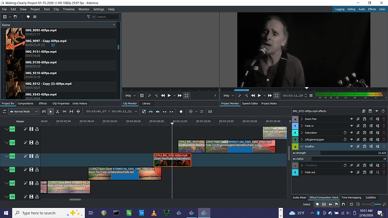Open Project Monitor 540p resolution dropdown
The height and width of the screenshot is (218, 388).
pyautogui.click(x=229, y=96)
